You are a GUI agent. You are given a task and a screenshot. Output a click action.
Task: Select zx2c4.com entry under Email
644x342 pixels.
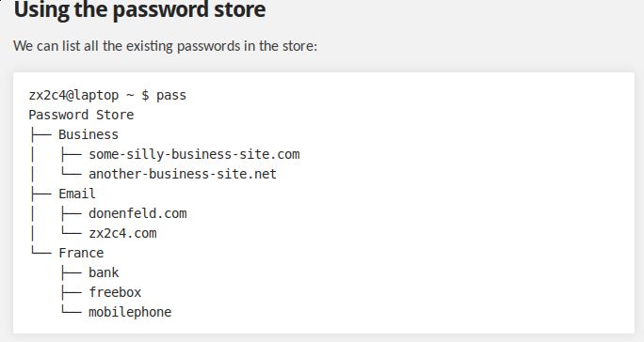(122, 233)
